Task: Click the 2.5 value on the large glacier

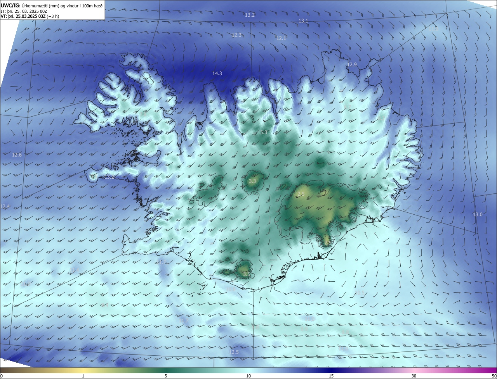Action: [301, 194]
